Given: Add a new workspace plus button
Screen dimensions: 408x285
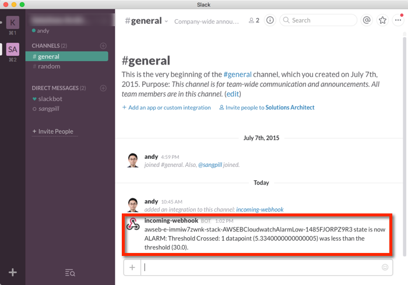Looking at the screenshot, I should point(12,272).
